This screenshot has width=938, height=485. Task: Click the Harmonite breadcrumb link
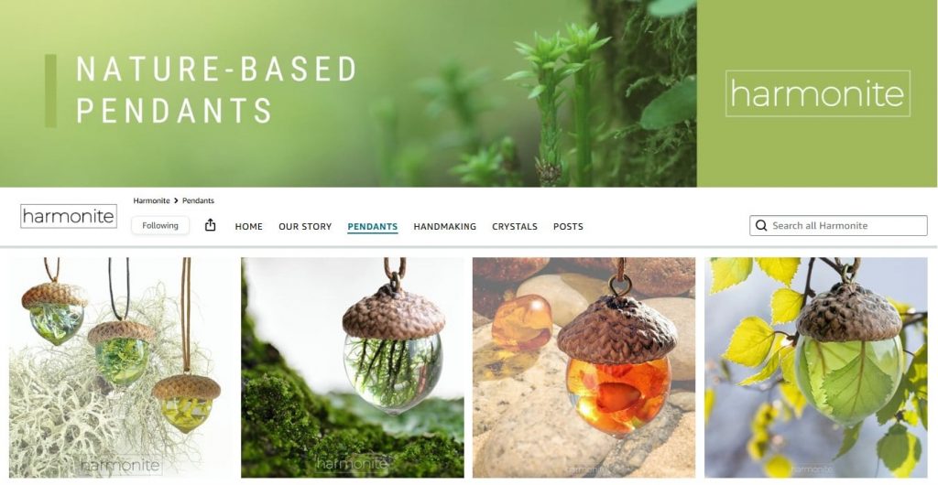coord(151,200)
